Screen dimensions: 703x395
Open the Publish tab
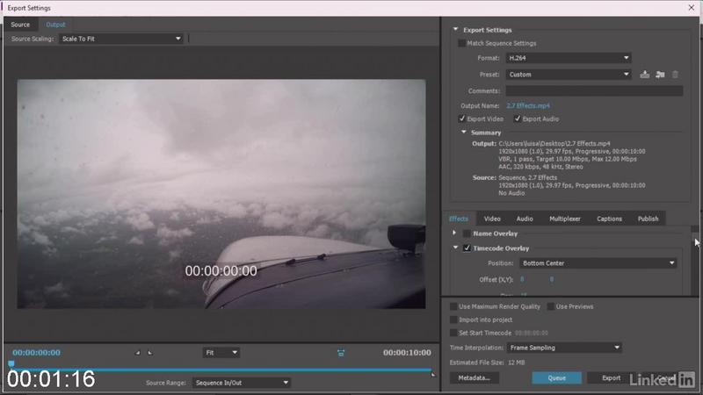coord(648,219)
